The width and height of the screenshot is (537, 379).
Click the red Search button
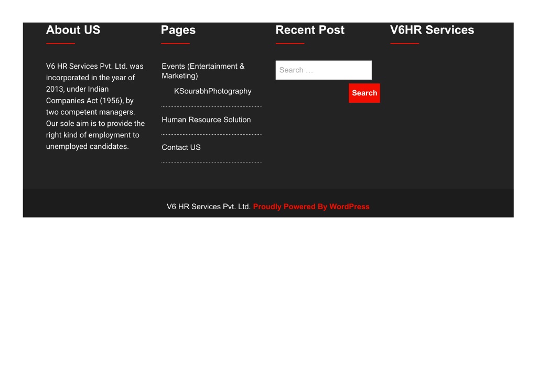(x=364, y=93)
